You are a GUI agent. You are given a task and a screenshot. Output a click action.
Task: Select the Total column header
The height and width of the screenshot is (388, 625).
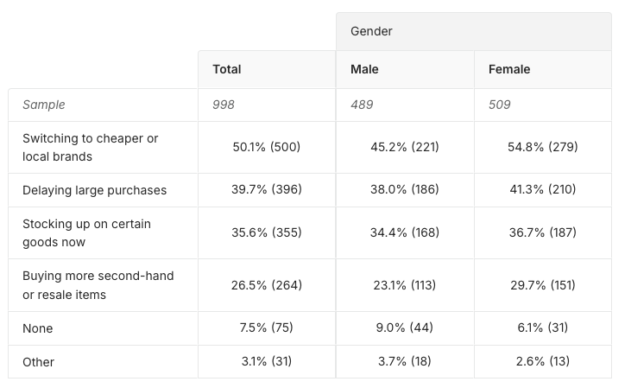coord(226,69)
